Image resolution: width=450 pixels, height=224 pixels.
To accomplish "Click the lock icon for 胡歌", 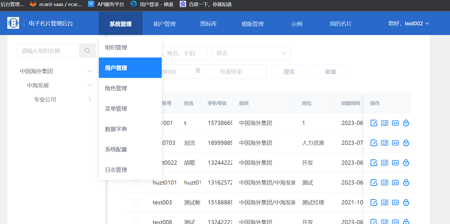I will click(406, 163).
